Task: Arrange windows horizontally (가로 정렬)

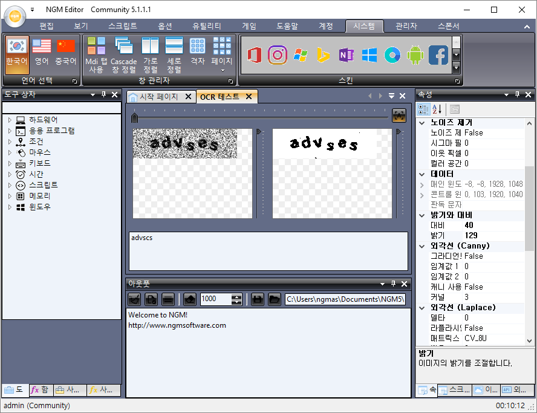Action: point(151,55)
